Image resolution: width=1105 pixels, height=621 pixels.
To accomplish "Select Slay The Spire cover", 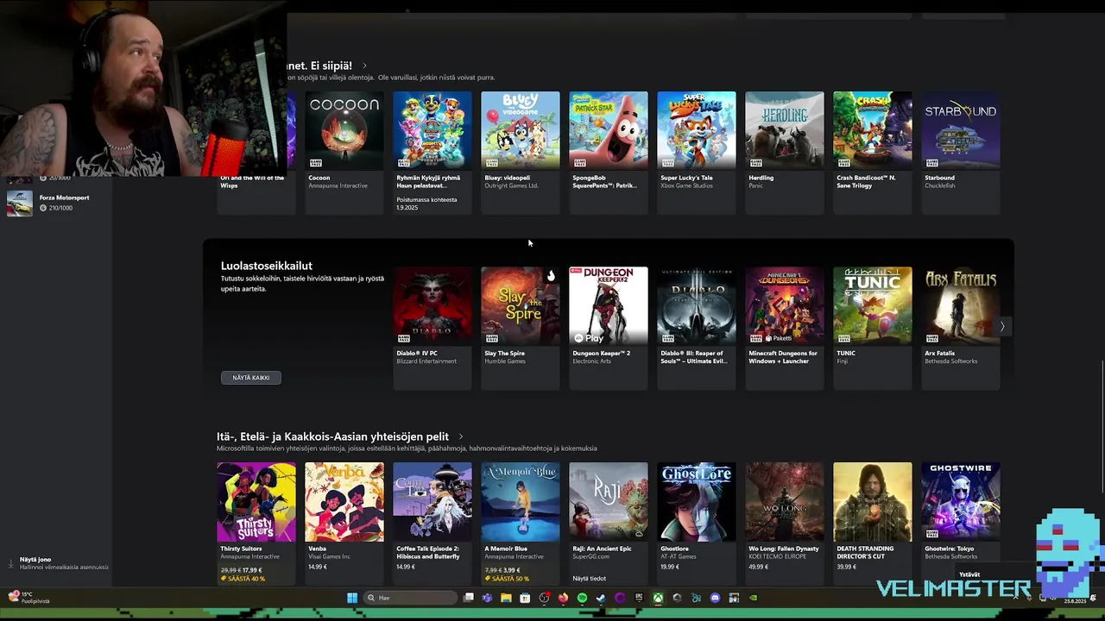I will point(520,305).
